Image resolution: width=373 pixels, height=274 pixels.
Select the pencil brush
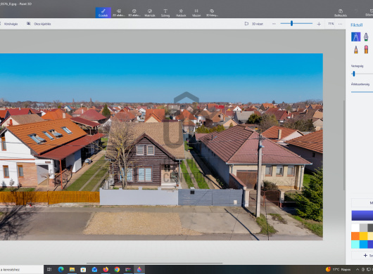tap(356, 49)
